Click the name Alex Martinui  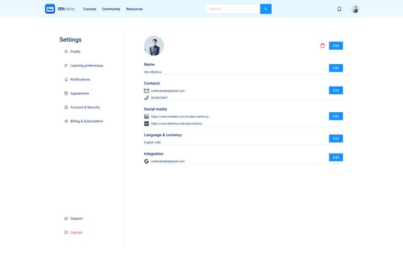[x=153, y=72]
